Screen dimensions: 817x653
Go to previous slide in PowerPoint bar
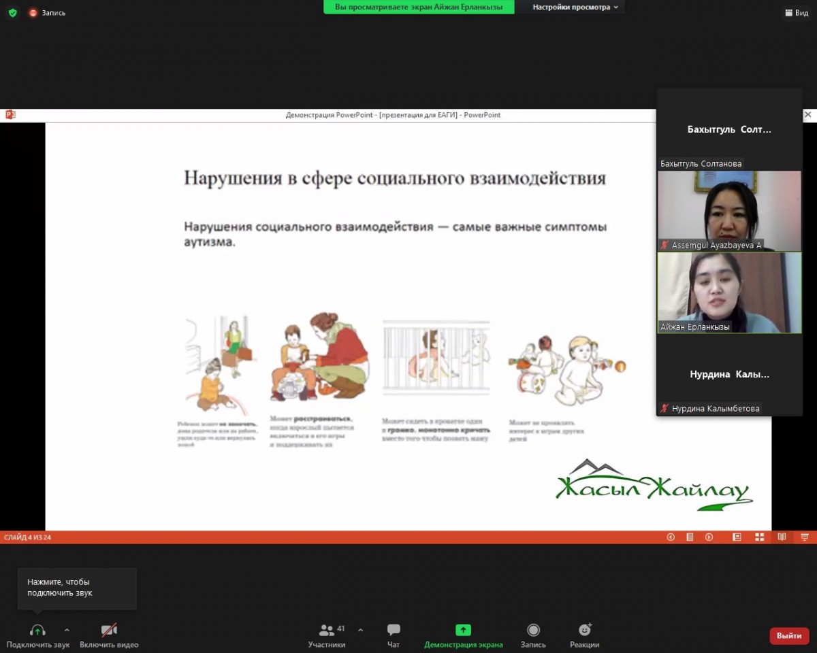pyautogui.click(x=671, y=537)
